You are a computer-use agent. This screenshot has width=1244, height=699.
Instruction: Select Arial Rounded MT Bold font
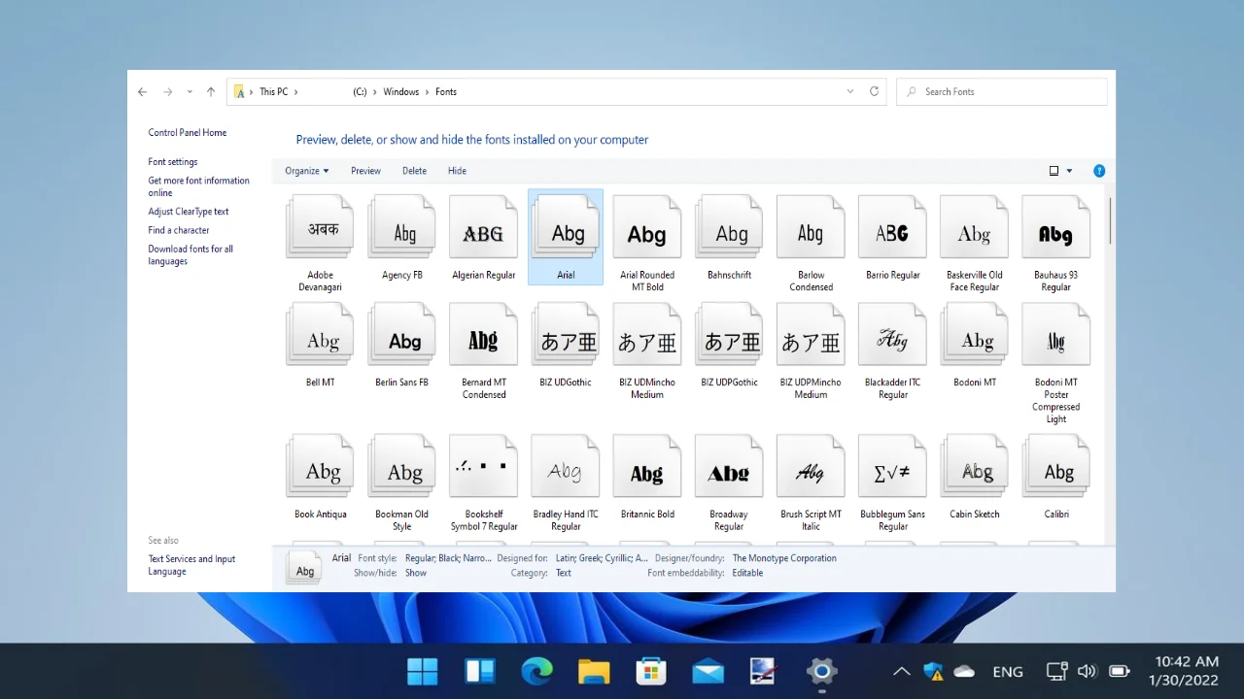tap(647, 228)
